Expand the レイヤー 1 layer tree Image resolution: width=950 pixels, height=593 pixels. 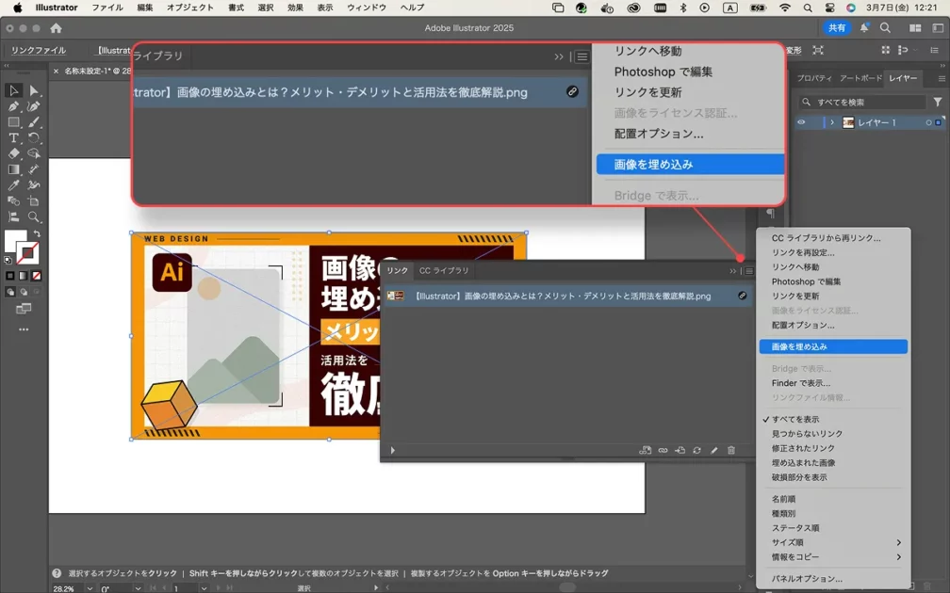coord(831,122)
